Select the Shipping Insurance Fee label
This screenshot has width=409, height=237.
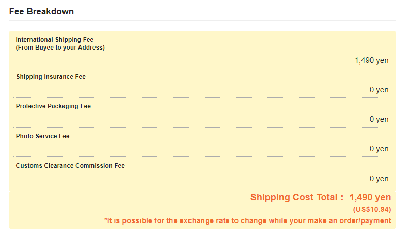coord(51,77)
